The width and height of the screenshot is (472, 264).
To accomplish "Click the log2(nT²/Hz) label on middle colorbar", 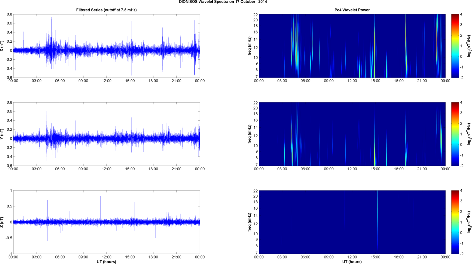I will pyautogui.click(x=469, y=134).
